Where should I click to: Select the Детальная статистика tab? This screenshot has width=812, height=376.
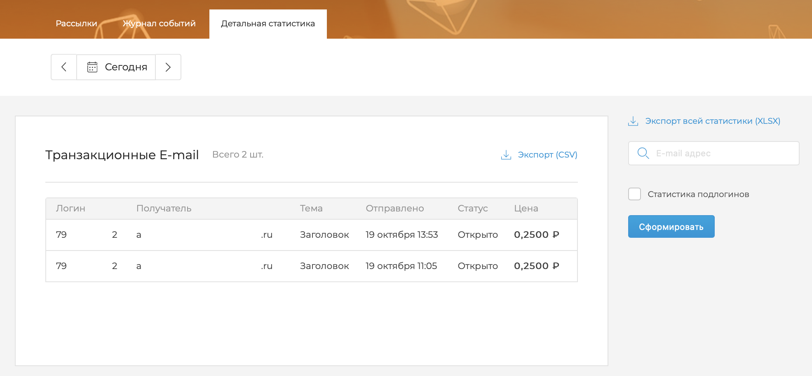coord(268,24)
